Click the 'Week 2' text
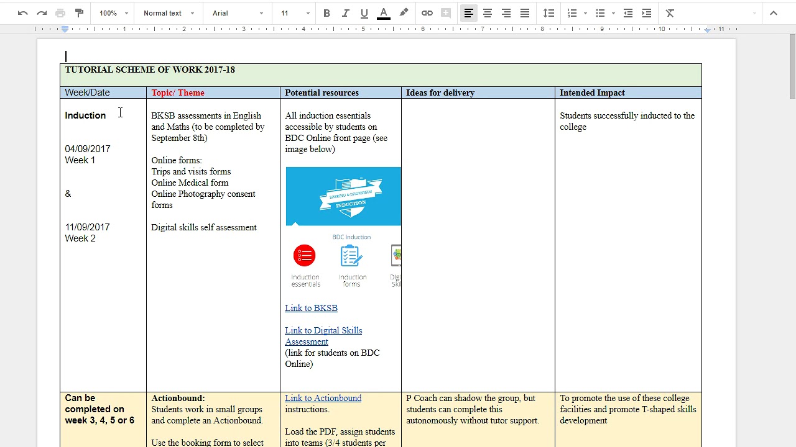Image resolution: width=796 pixels, height=447 pixels. coord(80,238)
